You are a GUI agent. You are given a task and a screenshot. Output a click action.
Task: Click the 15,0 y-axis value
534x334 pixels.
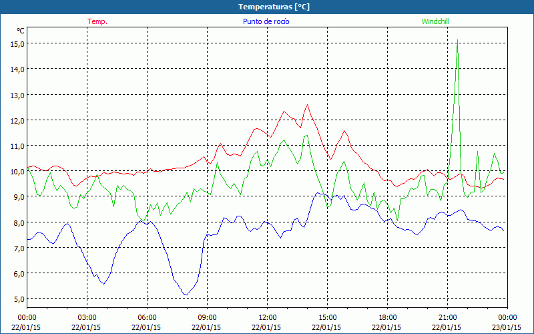coord(17,44)
